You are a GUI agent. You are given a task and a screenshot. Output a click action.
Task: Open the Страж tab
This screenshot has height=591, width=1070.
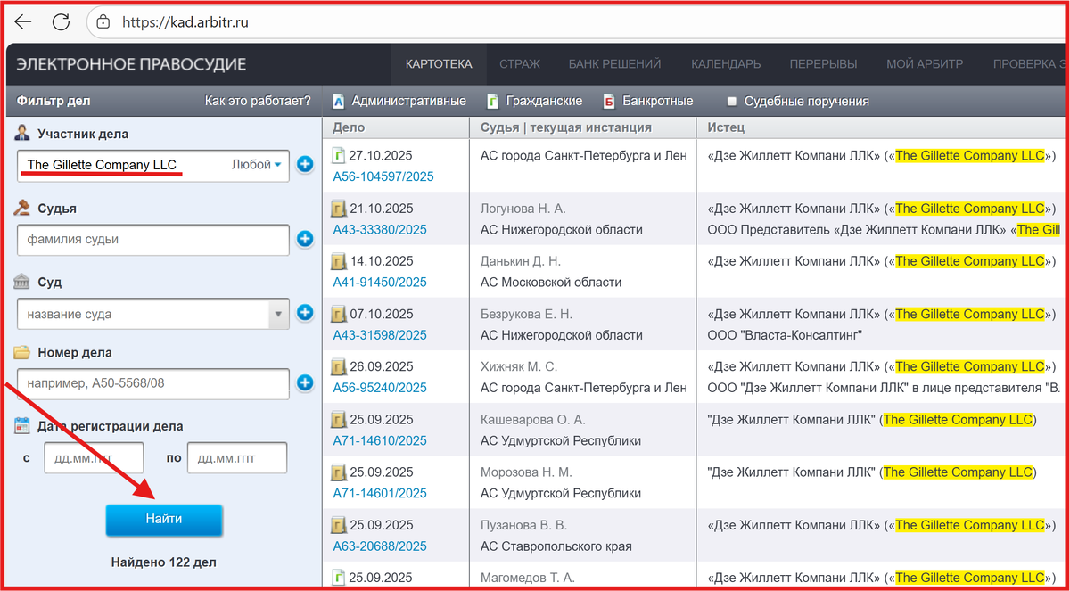[520, 64]
